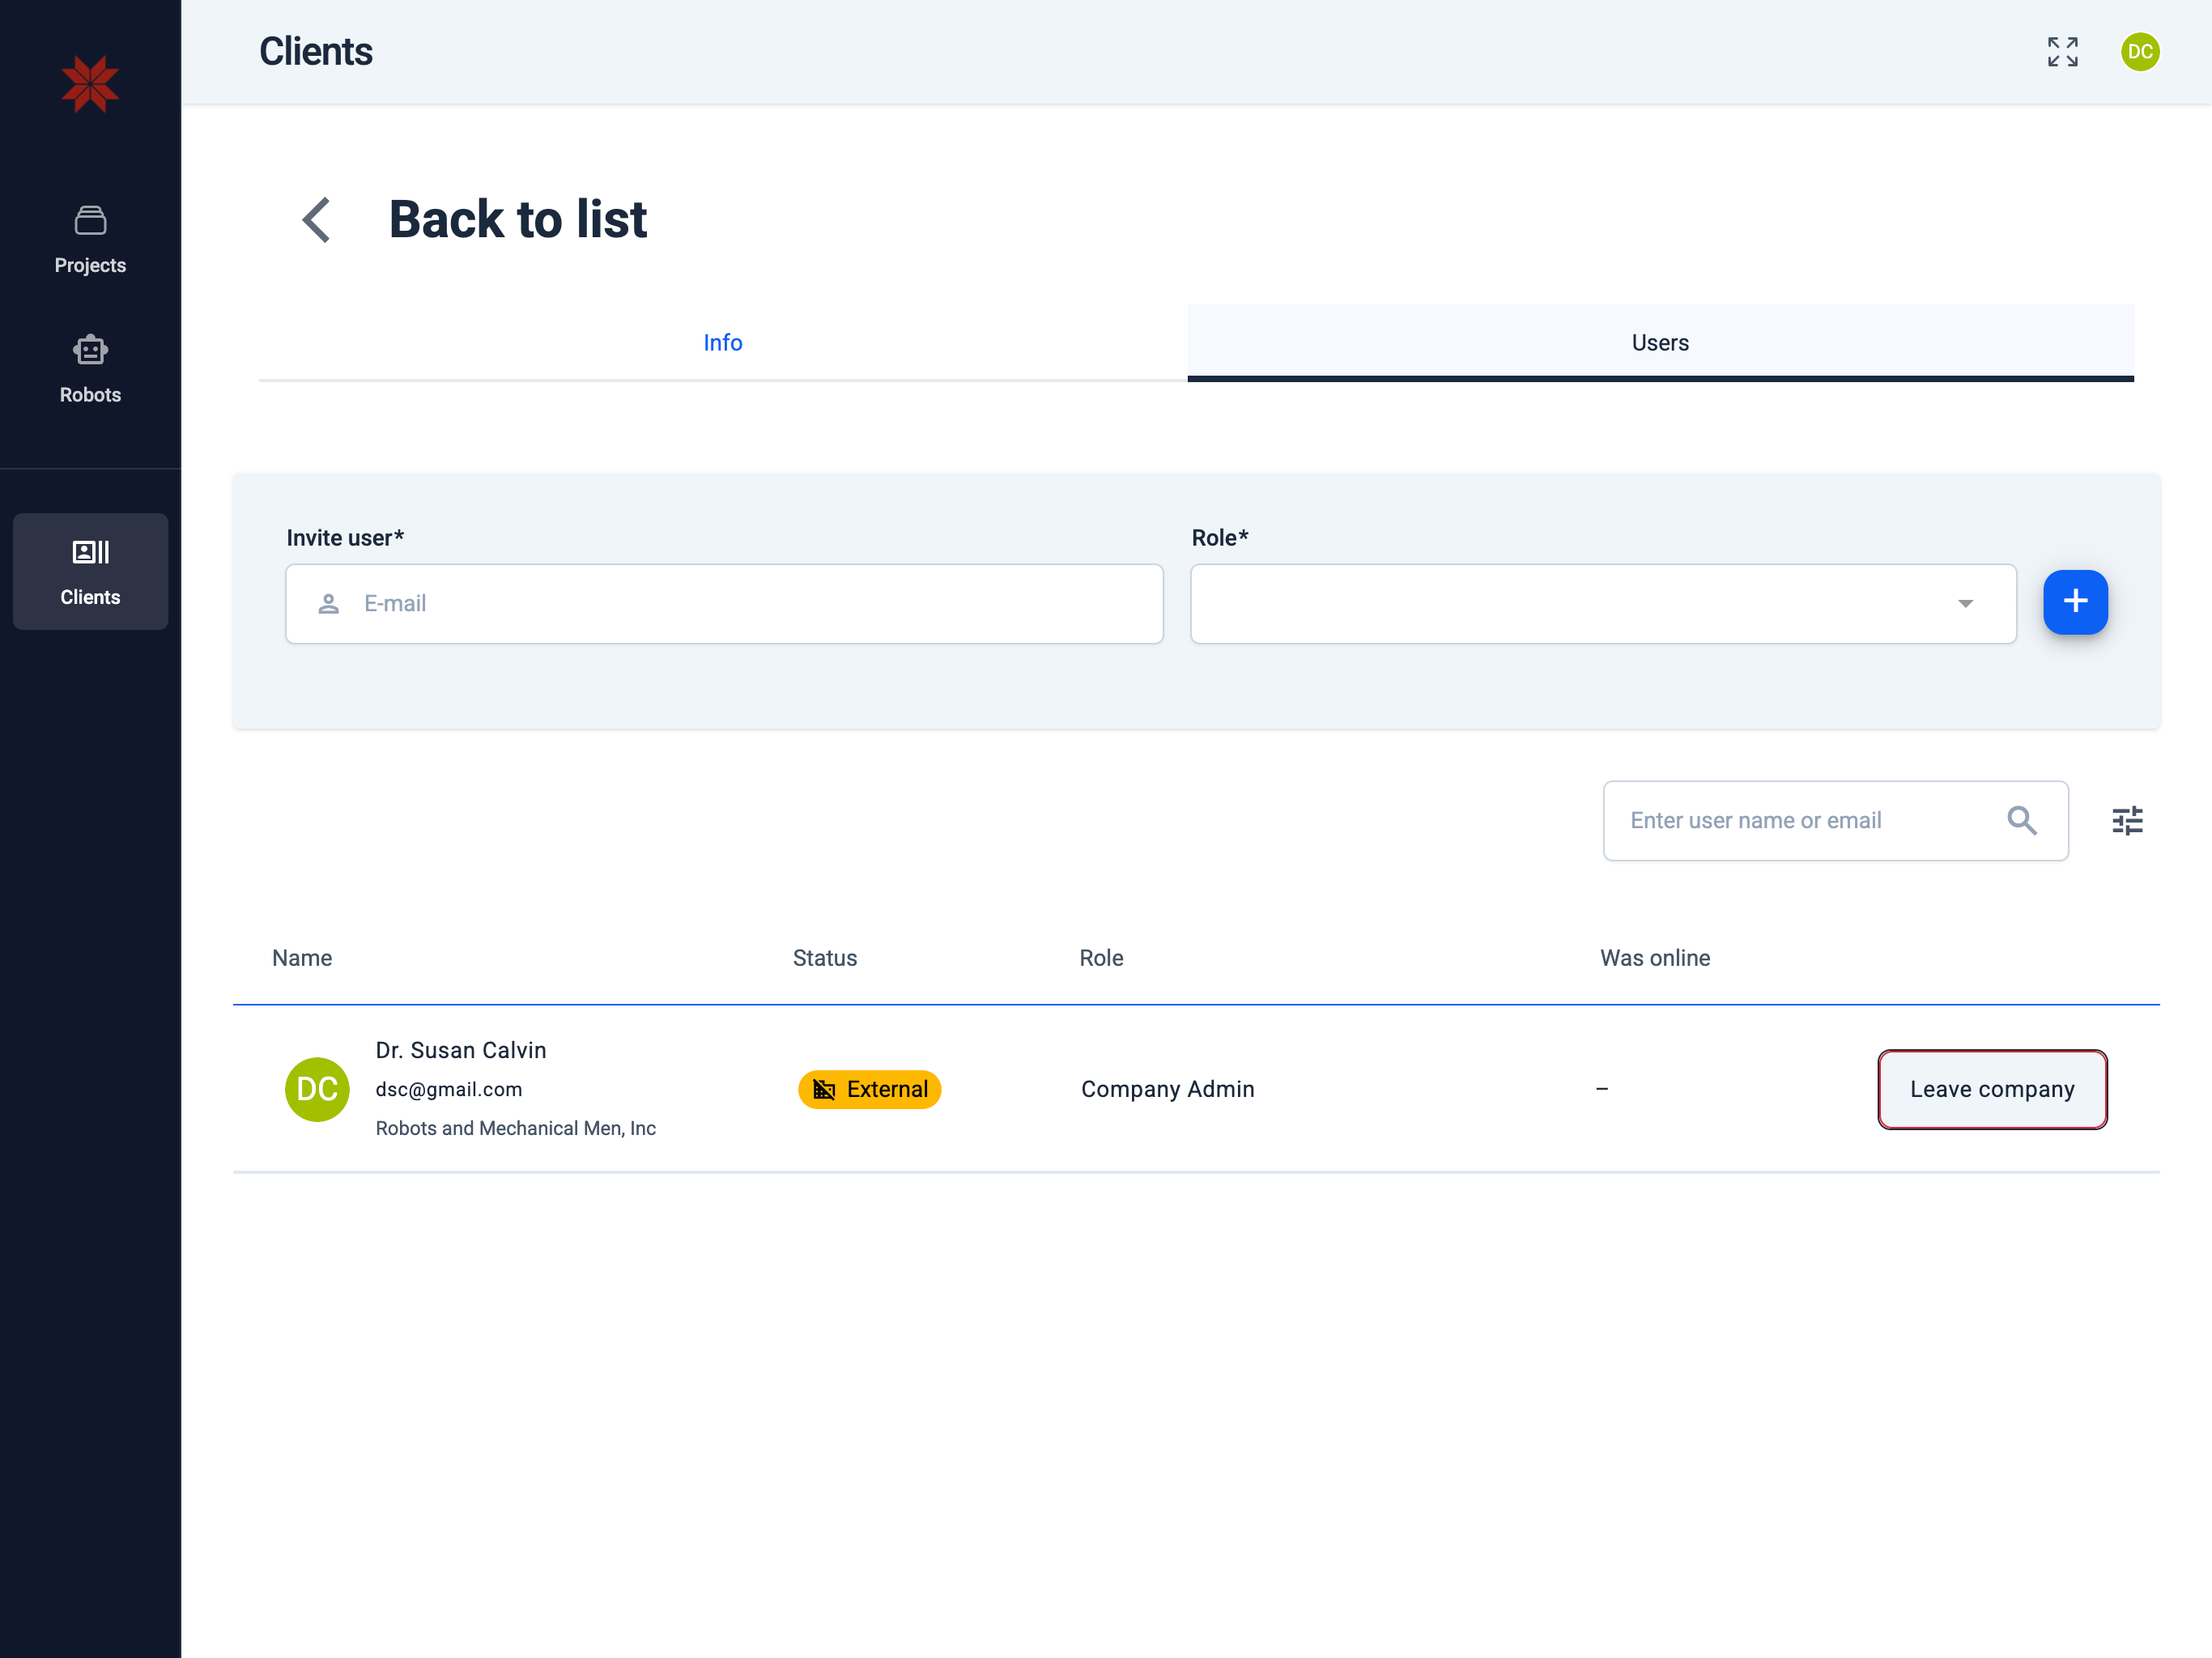Screen dimensions: 2212x1658
Task: Select the Users tab
Action: tap(1660, 342)
